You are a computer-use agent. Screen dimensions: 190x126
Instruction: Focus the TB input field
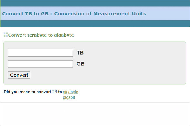point(40,53)
